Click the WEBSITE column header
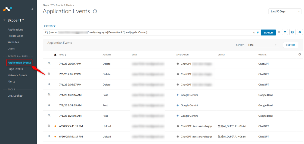This screenshot has height=144, width=304. coord(262,55)
